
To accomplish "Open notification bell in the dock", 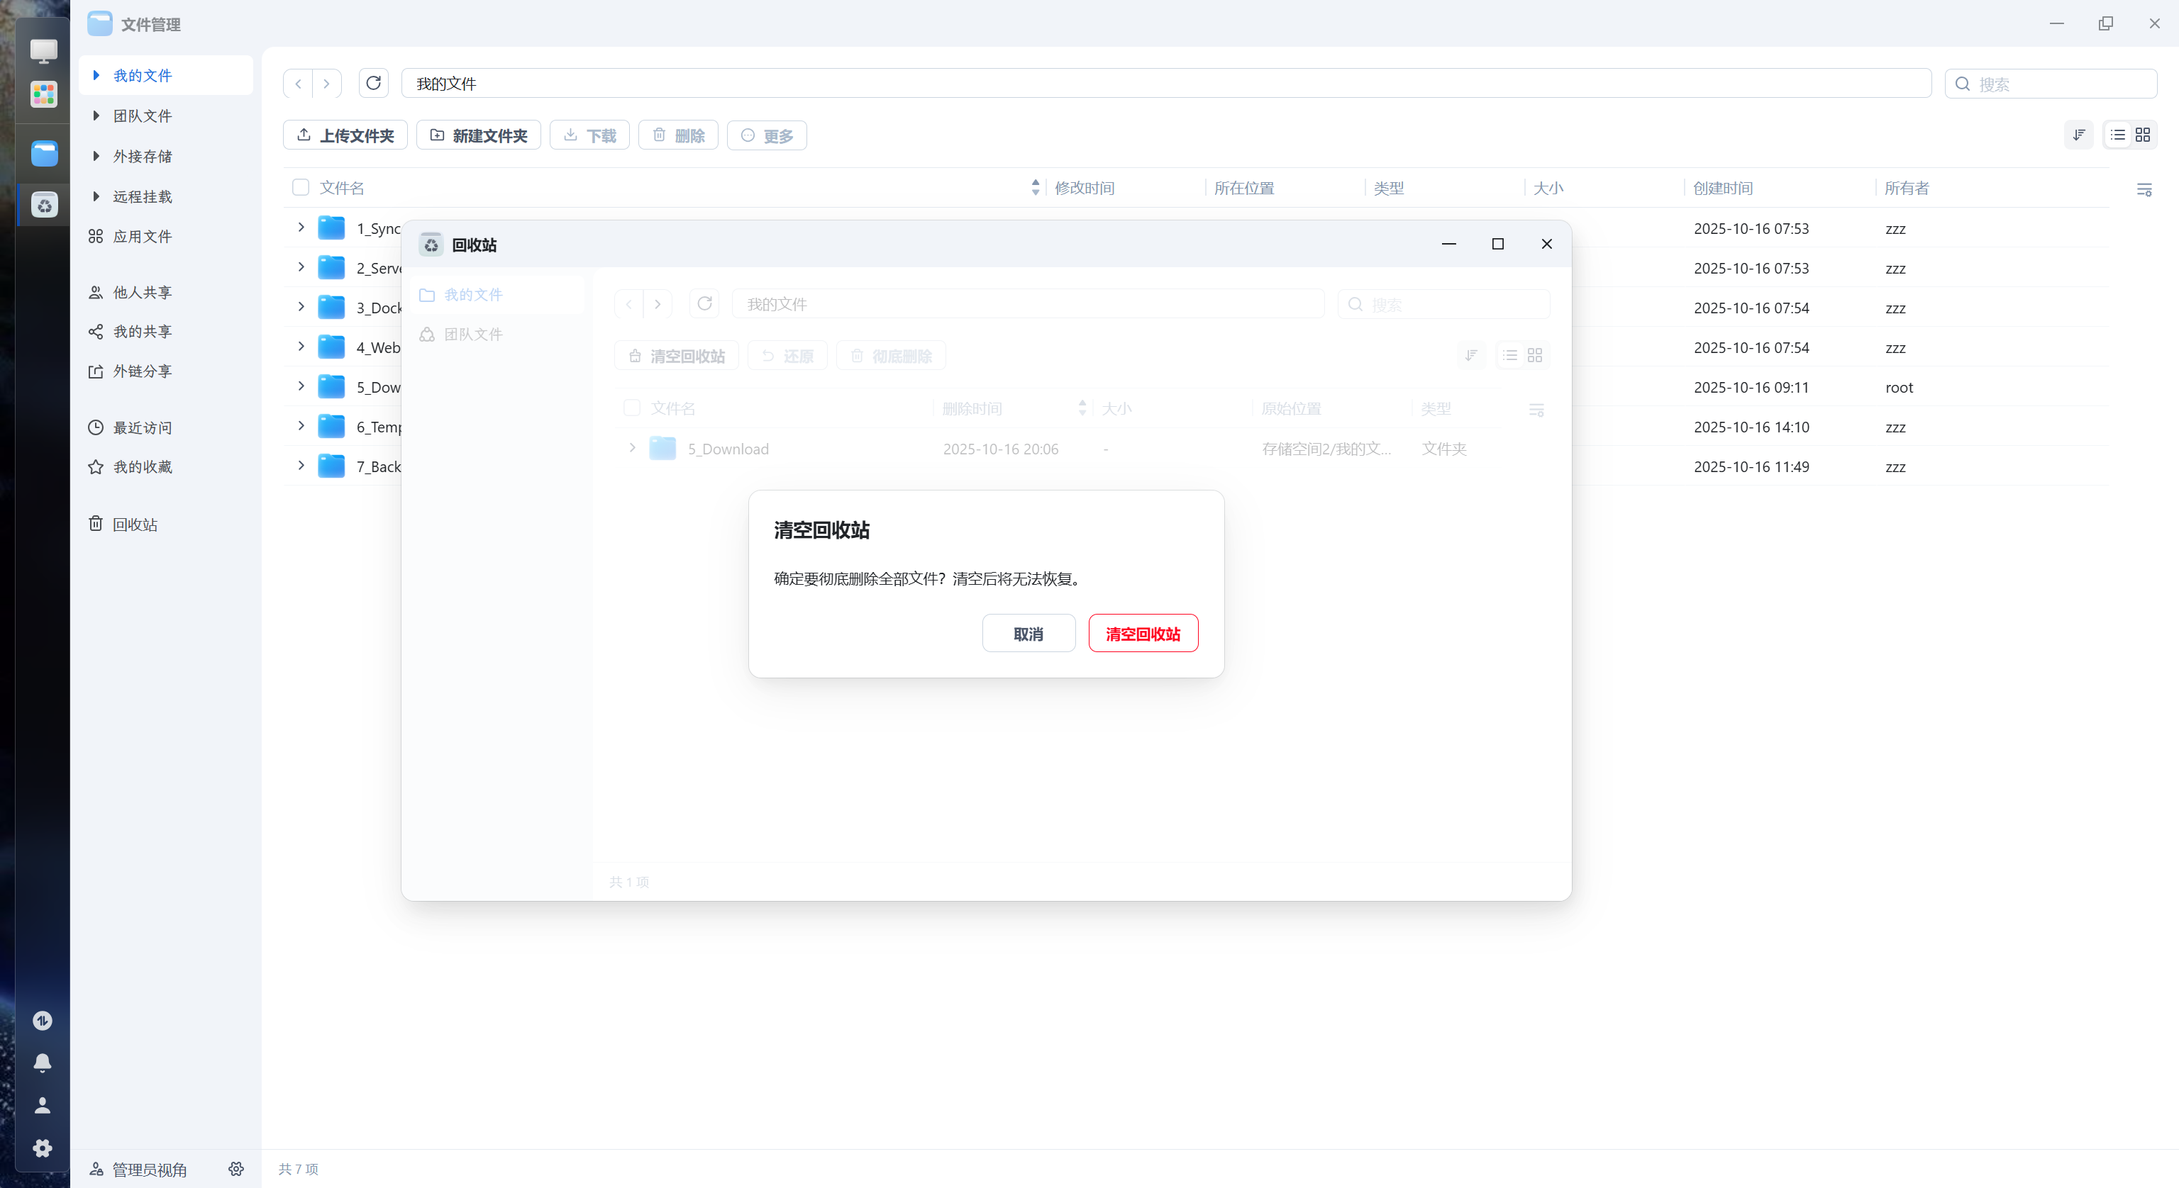I will pos(43,1063).
